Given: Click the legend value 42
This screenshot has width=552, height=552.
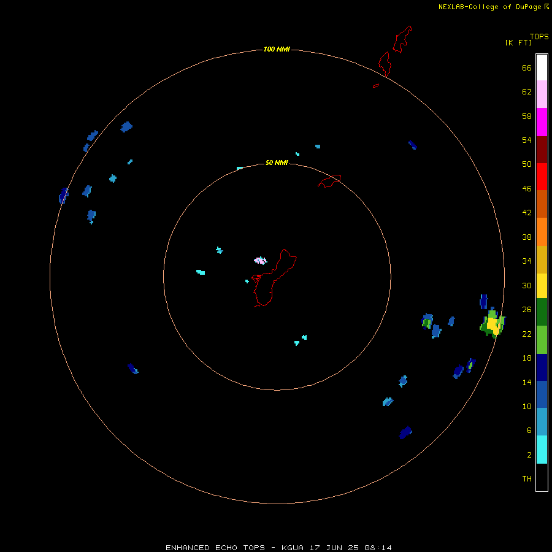Looking at the screenshot, I should click(x=527, y=213).
